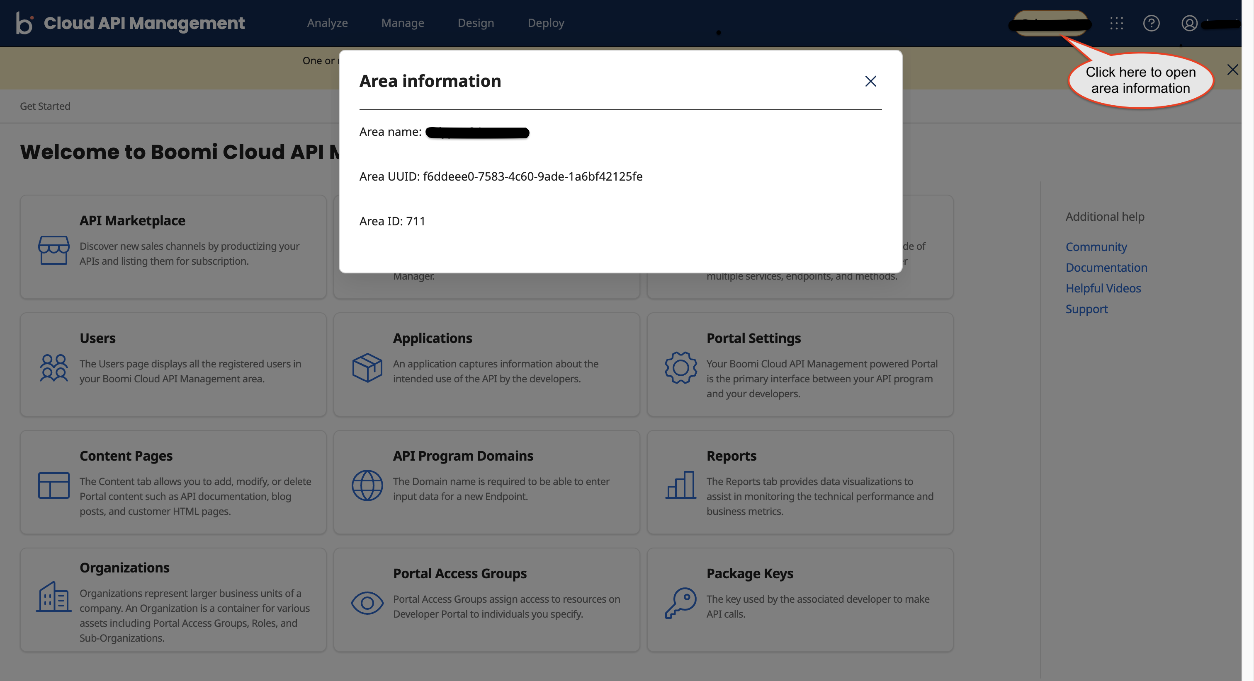This screenshot has width=1254, height=681.
Task: Open the user account profile icon
Action: pyautogui.click(x=1189, y=23)
